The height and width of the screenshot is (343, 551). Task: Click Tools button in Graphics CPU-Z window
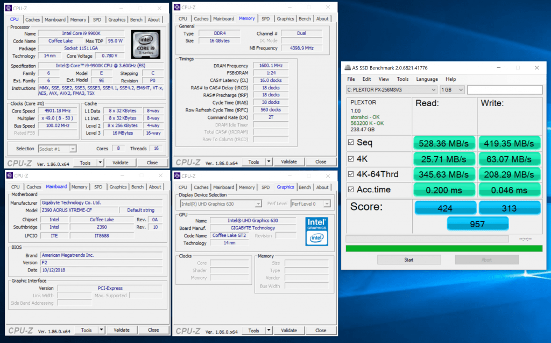tap(254, 330)
